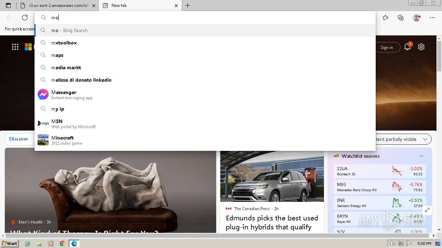The width and height of the screenshot is (442, 248).
Task: Open the Men's Health statue article
Action: click(110, 190)
